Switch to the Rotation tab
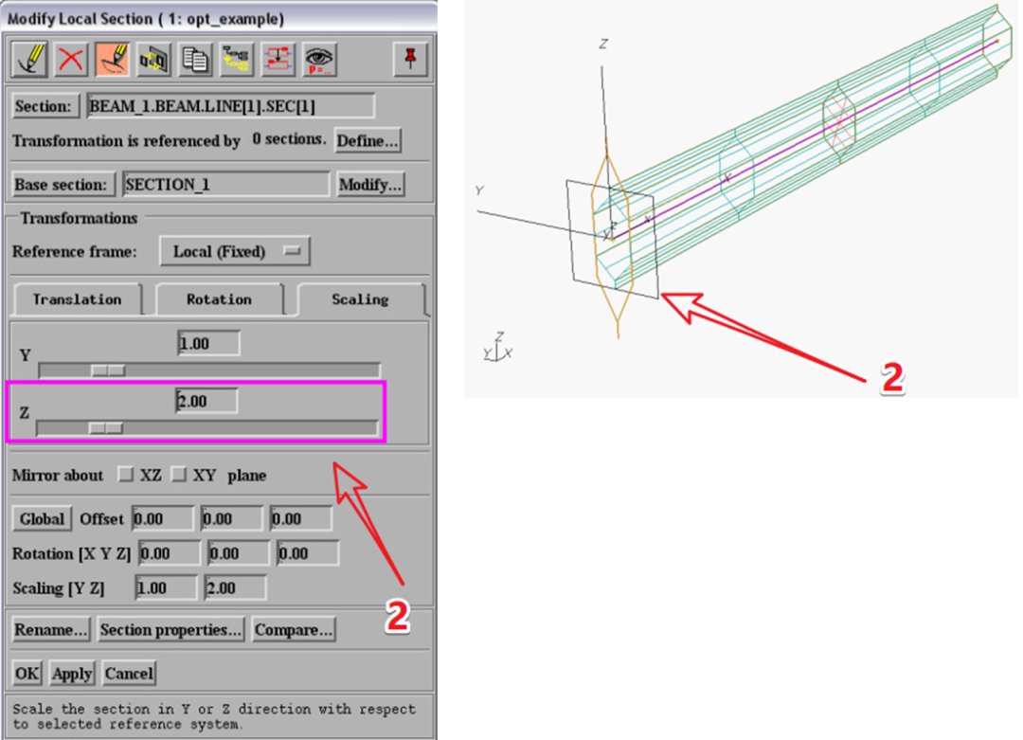Image resolution: width=1023 pixels, height=740 pixels. pos(219,299)
